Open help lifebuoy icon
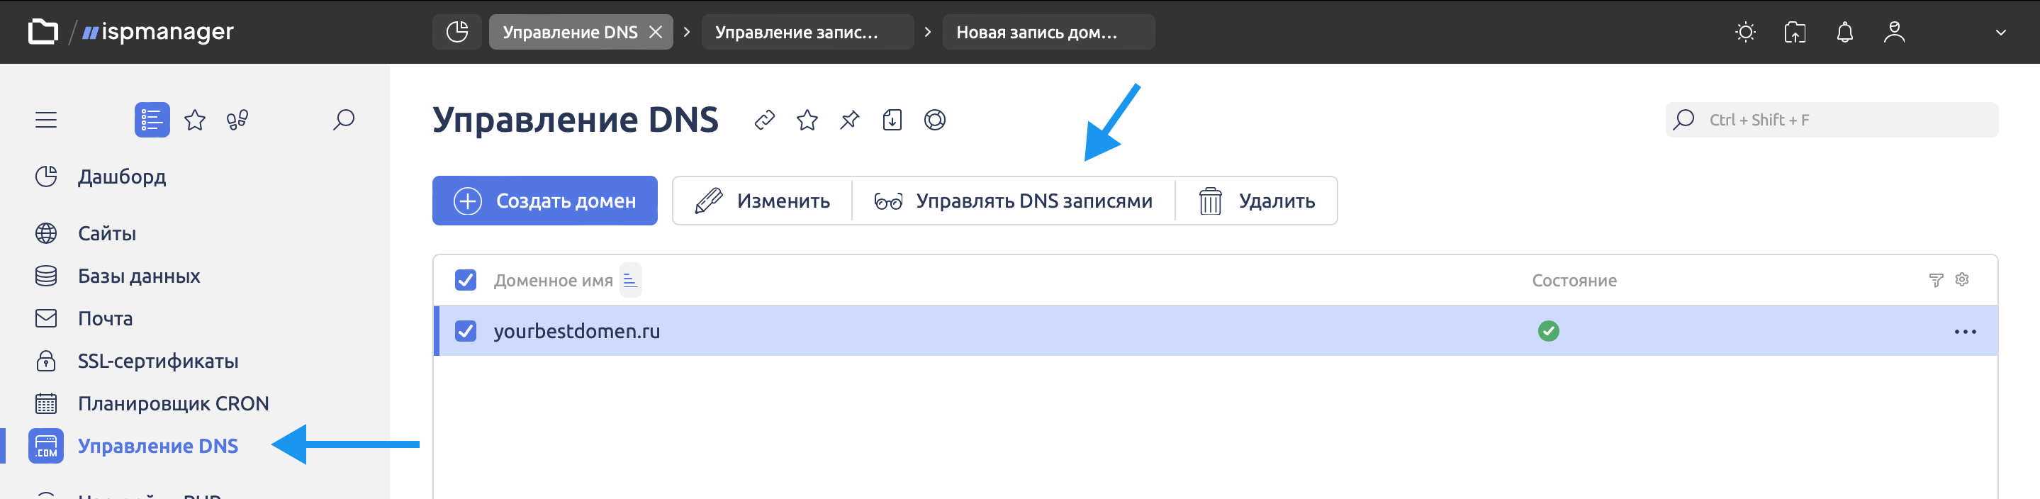The image size is (2040, 499). coord(934,120)
